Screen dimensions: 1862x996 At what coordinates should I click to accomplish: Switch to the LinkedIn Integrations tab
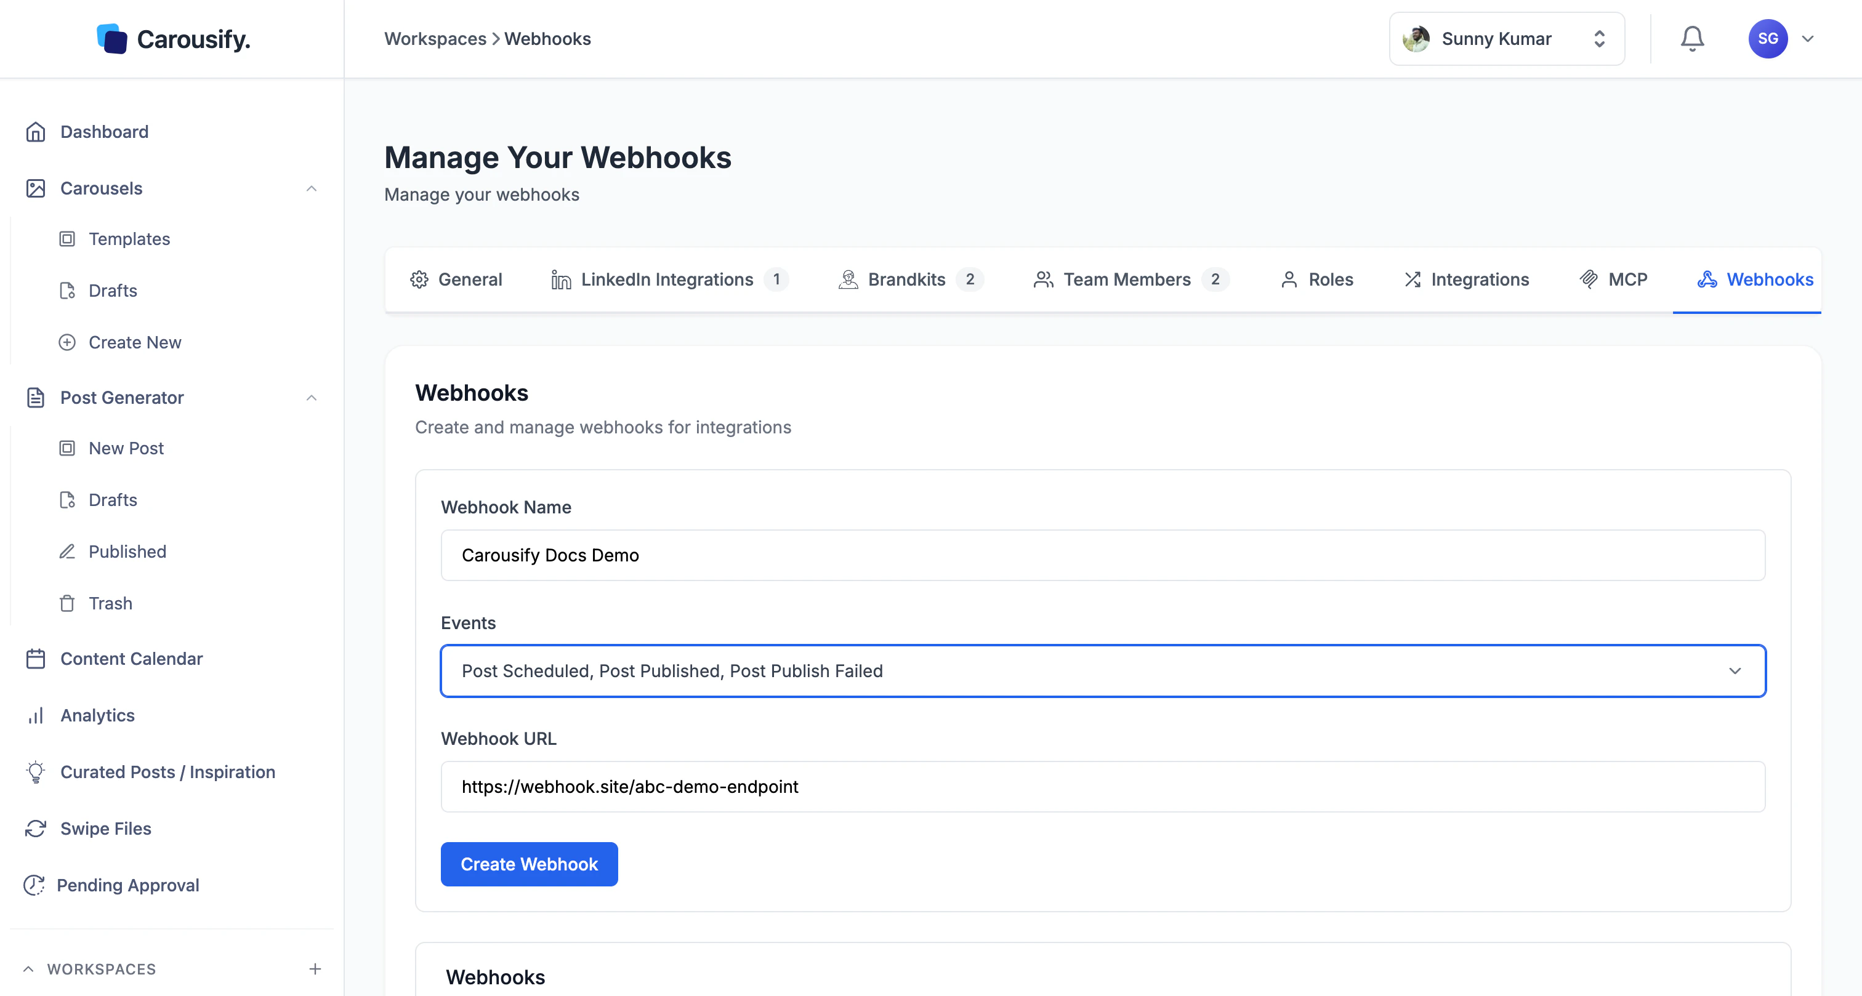669,279
